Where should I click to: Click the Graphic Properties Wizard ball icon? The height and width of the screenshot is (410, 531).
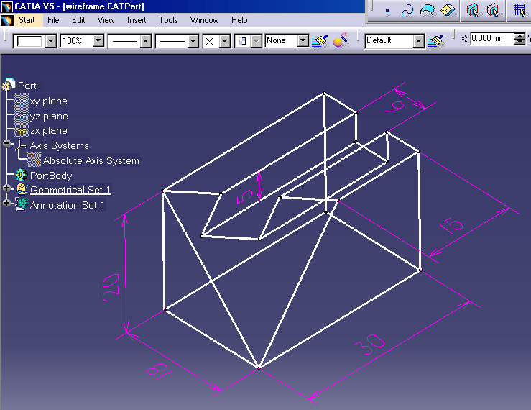pos(341,40)
